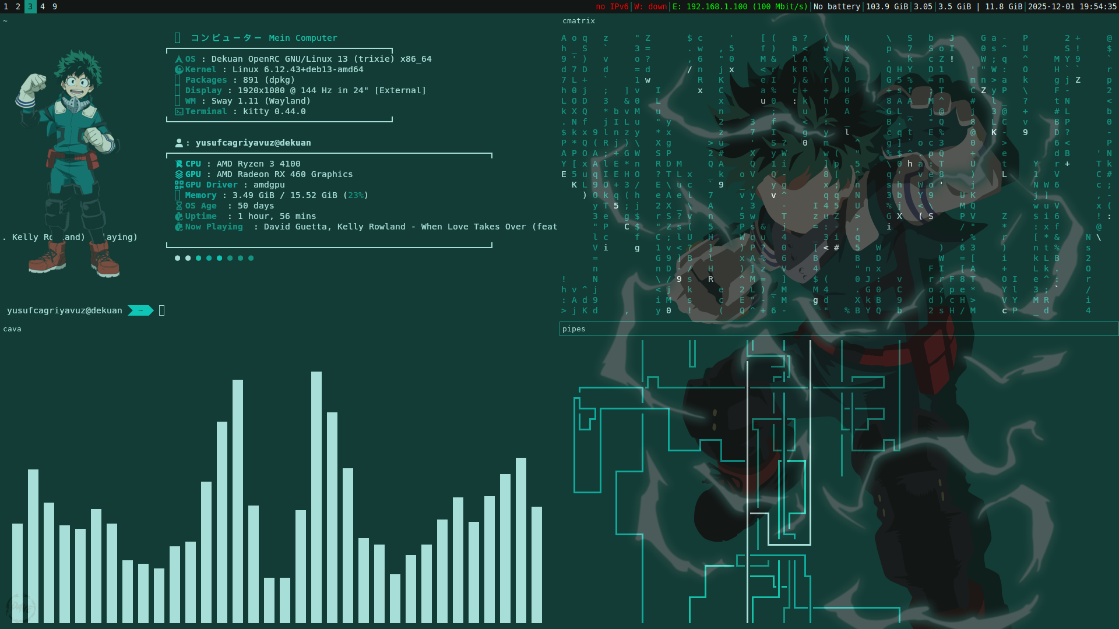
Task: Switch to workspace 4 in the bar
Action: [x=43, y=6]
